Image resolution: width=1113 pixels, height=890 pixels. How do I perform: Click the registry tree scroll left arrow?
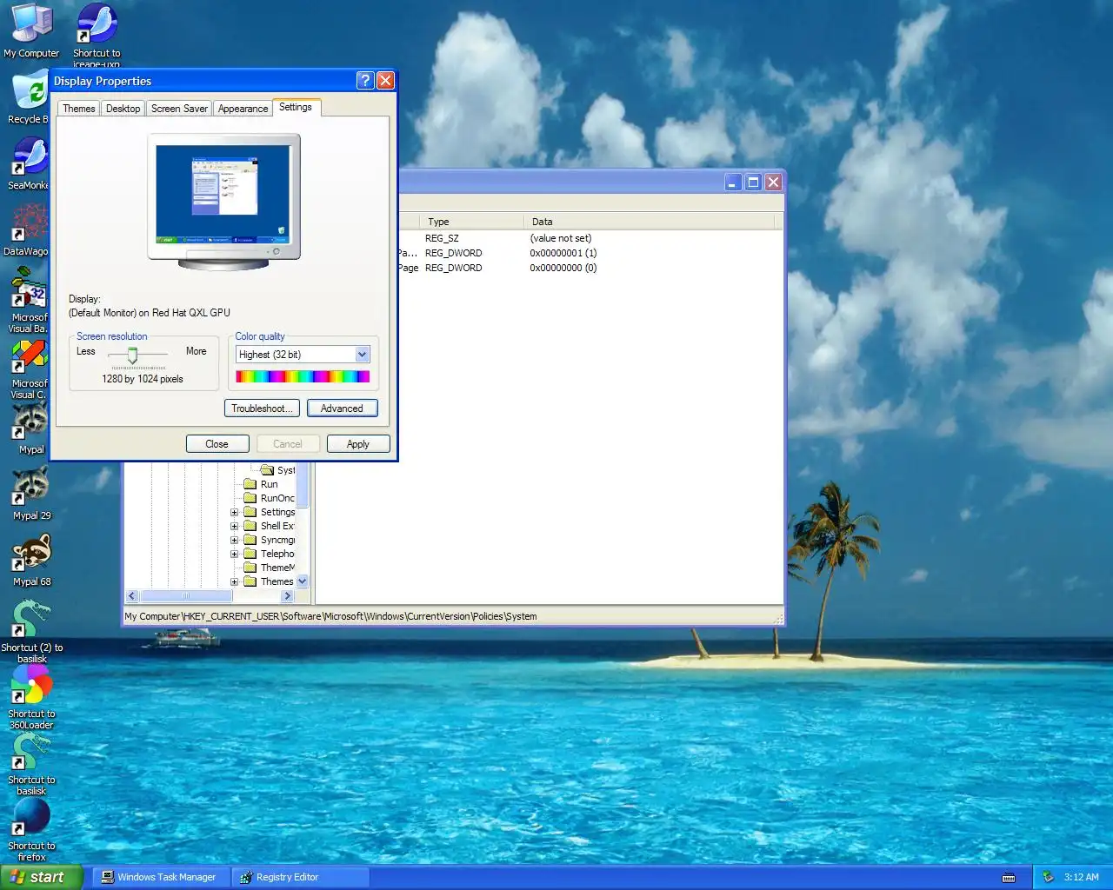(x=132, y=596)
